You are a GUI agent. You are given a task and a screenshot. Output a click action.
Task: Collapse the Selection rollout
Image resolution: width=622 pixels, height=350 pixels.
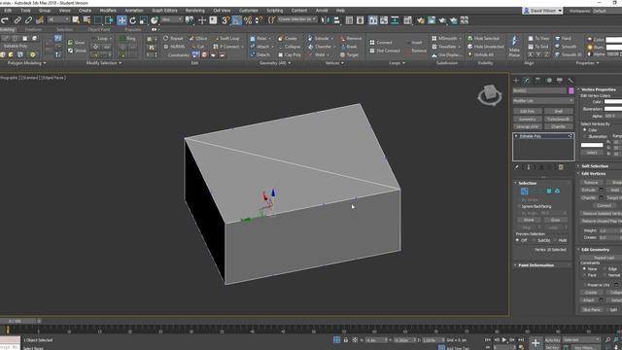pyautogui.click(x=527, y=183)
